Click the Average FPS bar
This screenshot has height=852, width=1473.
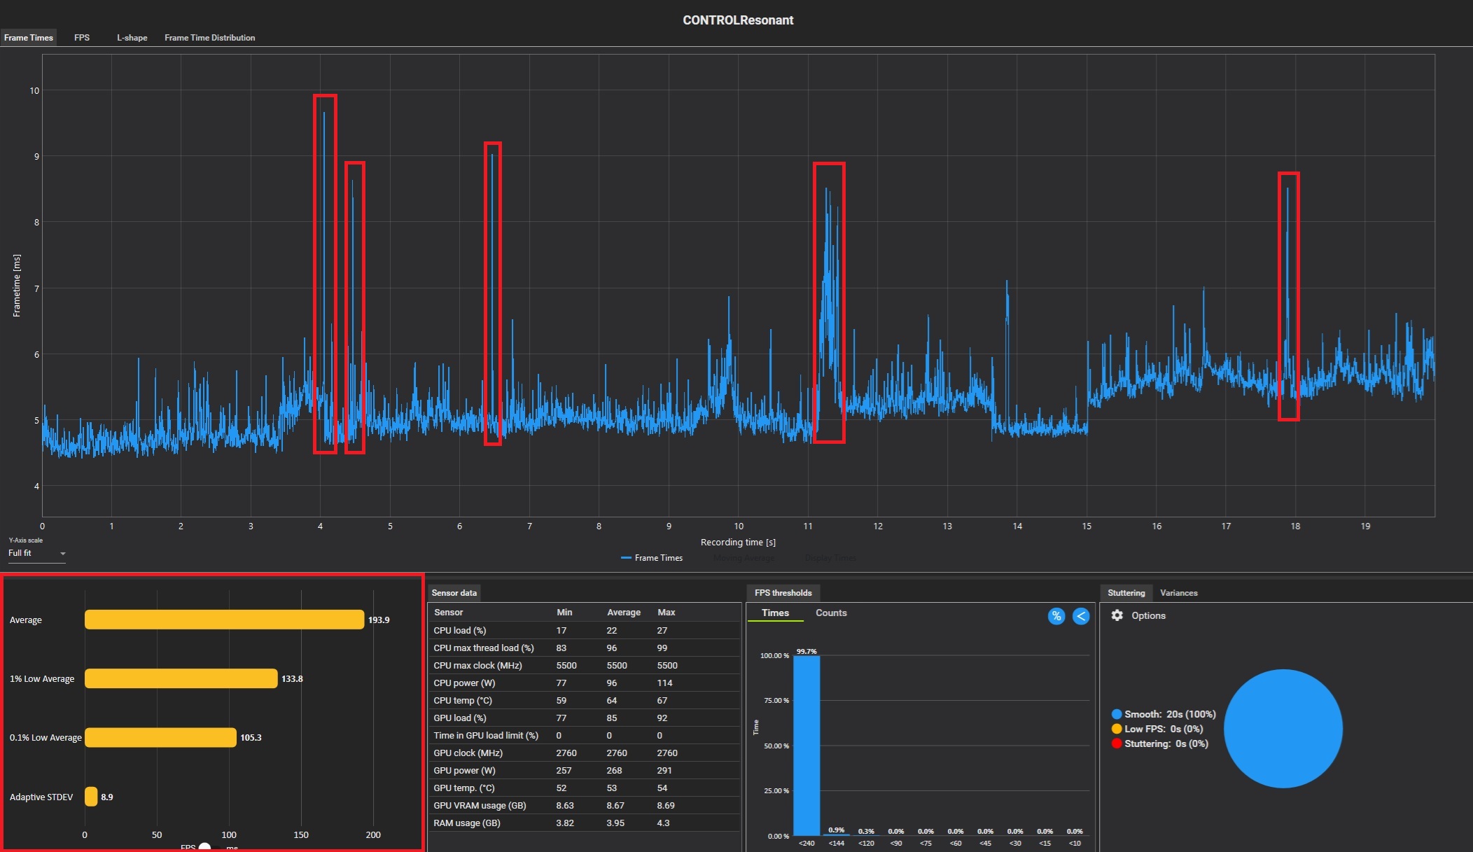[225, 620]
